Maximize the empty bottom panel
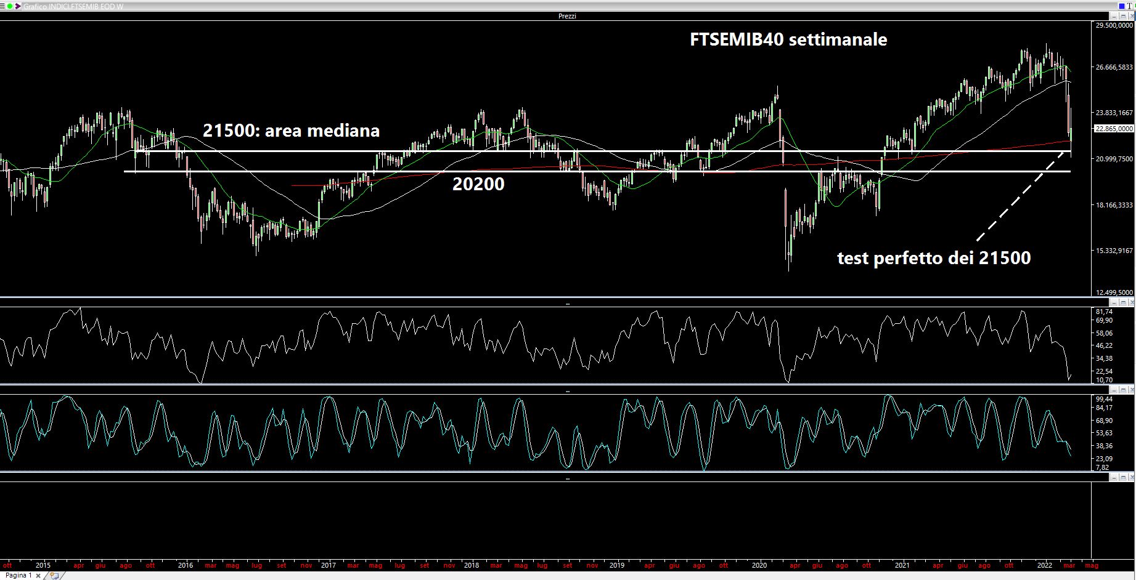 [x=1123, y=477]
